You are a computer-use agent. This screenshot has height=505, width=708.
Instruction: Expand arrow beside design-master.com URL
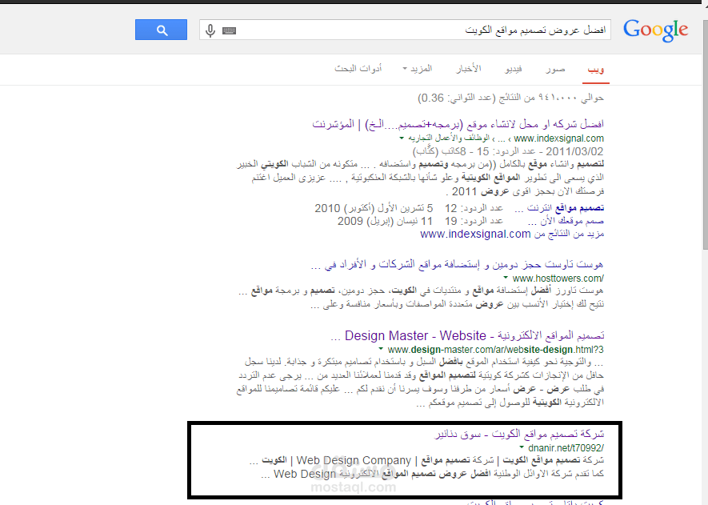tap(381, 349)
